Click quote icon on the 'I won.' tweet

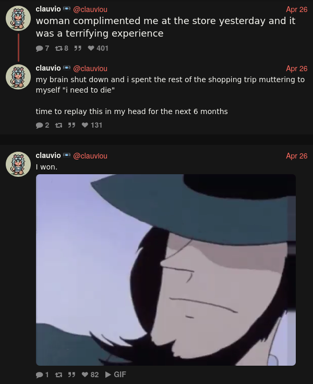[x=71, y=375]
